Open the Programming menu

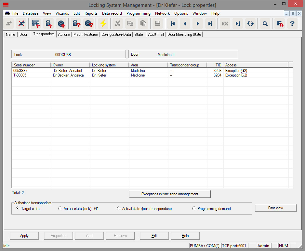[138, 13]
